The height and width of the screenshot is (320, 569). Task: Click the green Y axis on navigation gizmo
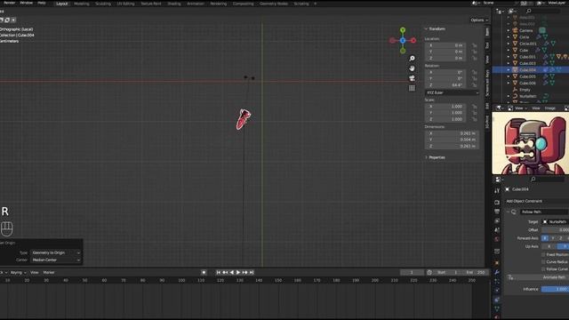coord(403,29)
